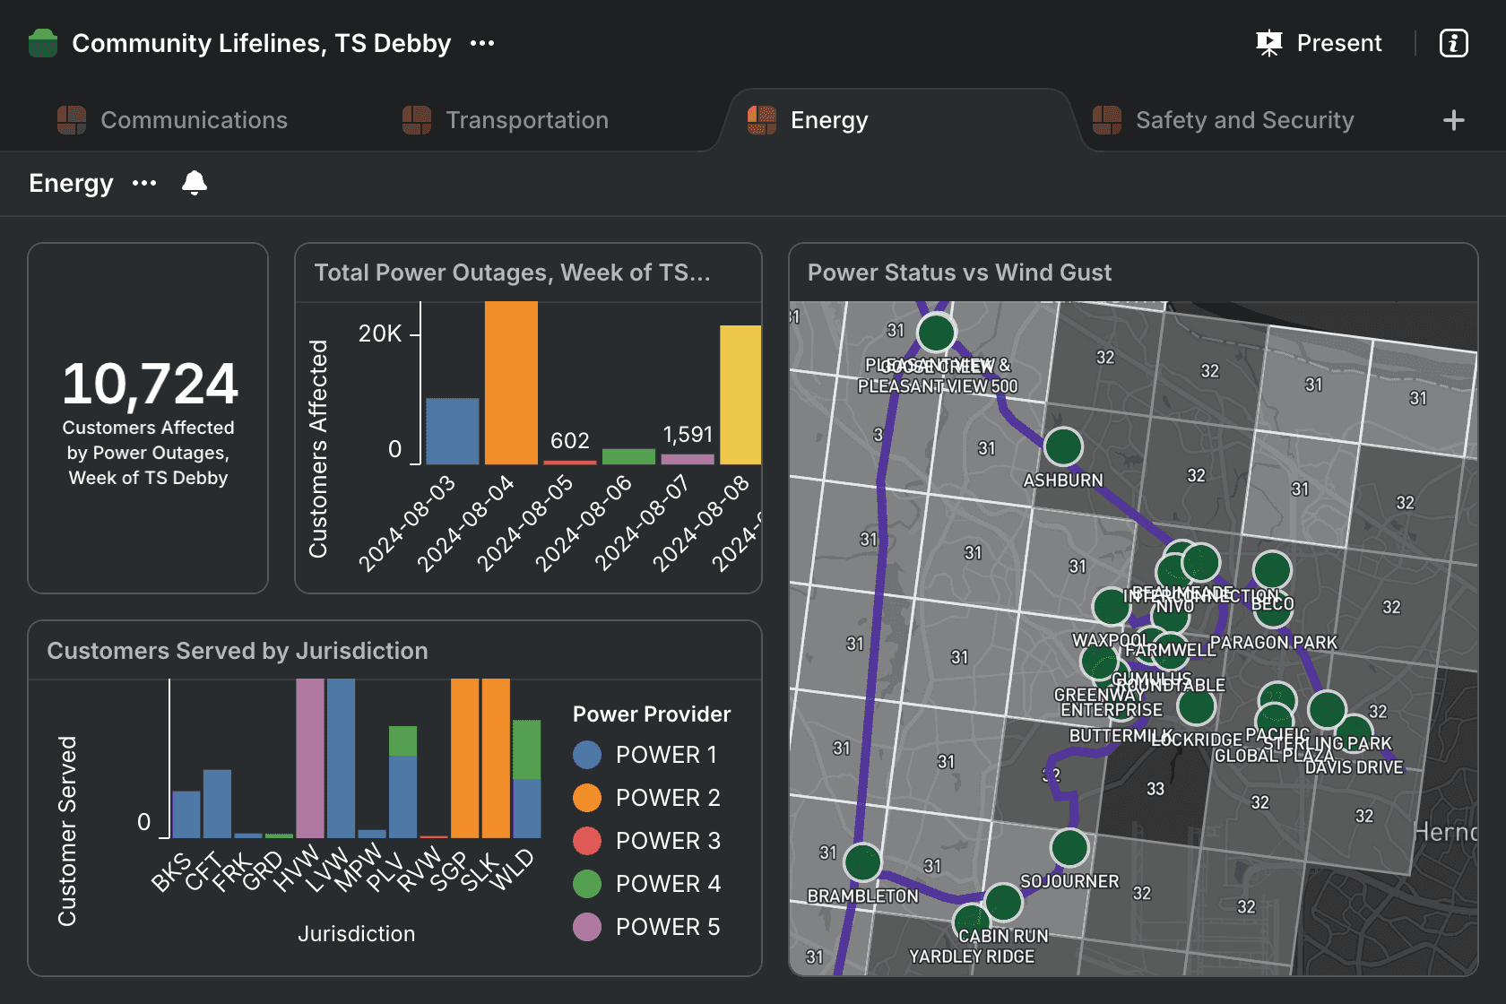The image size is (1506, 1004).
Task: Select the ASHBURN map marker
Action: [1063, 446]
